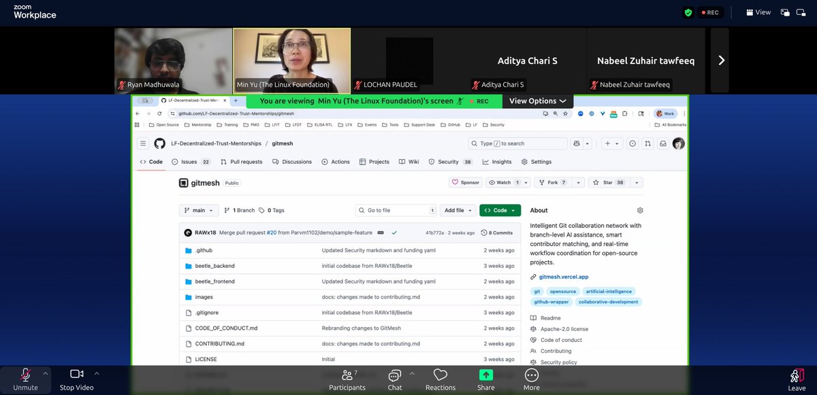Open the gitmesh.vercel.app link
The image size is (817, 395).
tap(563, 277)
